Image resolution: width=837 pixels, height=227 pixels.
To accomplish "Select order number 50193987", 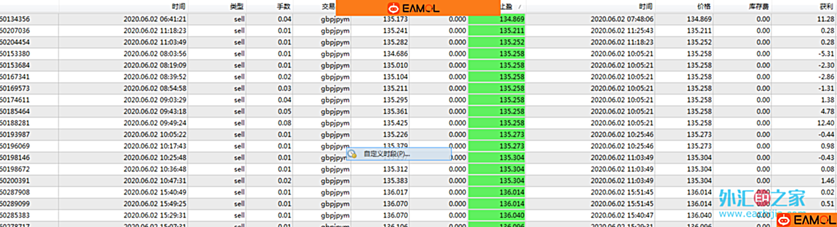I will point(15,134).
